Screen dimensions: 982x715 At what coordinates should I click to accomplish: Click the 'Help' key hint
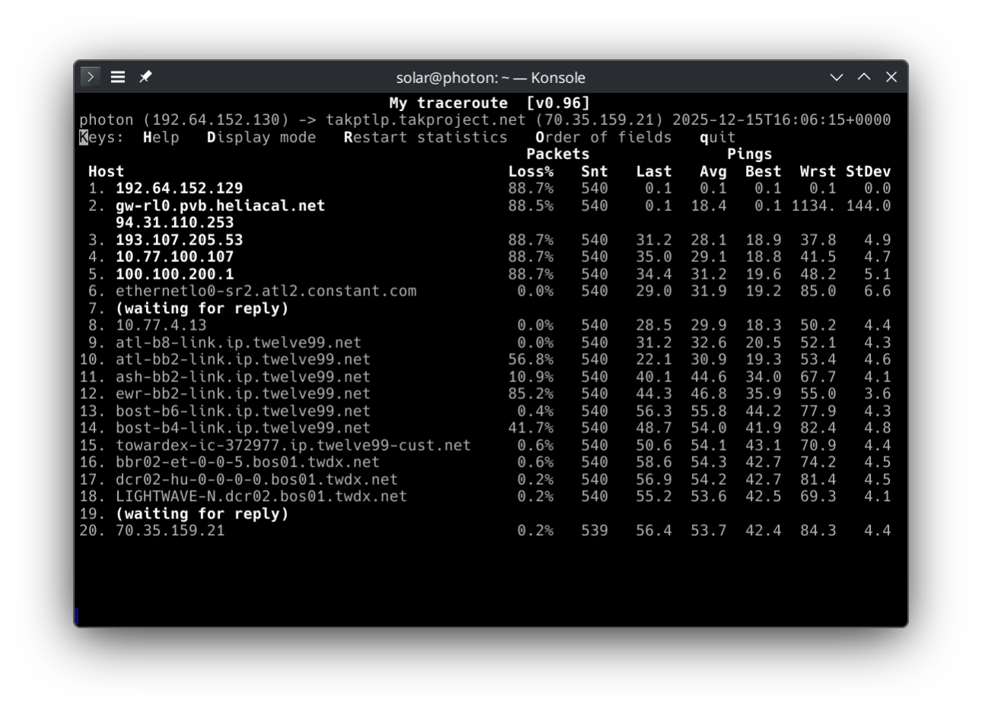click(x=161, y=137)
